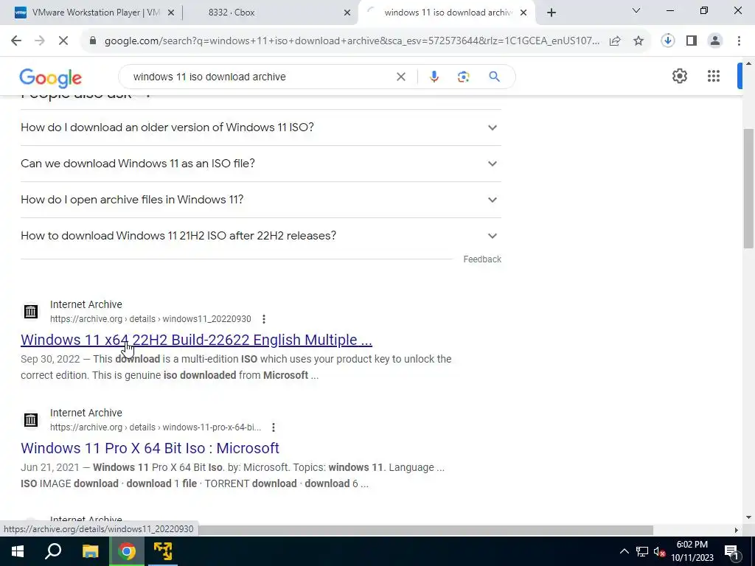Click 'Sep 30, 2022' snippet text
The height and width of the screenshot is (566, 755).
50,359
